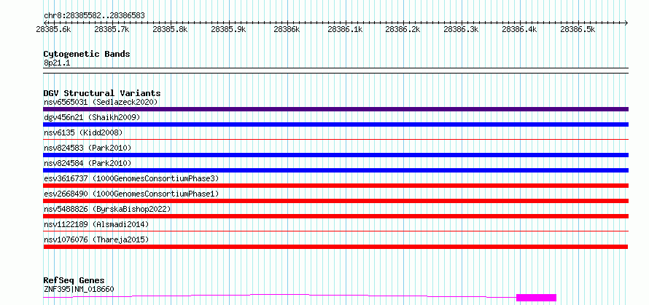Select the thin red nsv1122189 variant line

coord(335,231)
